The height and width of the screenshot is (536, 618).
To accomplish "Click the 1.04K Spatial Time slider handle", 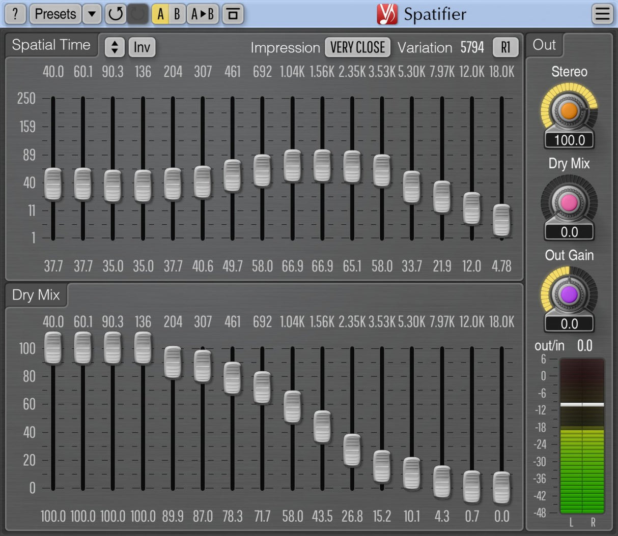I will click(x=292, y=166).
